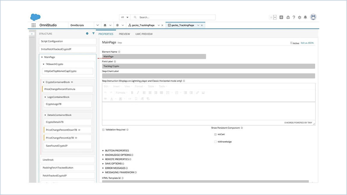The height and width of the screenshot is (195, 347).
Task: Click the Edit as JSON link
Action: point(307,43)
